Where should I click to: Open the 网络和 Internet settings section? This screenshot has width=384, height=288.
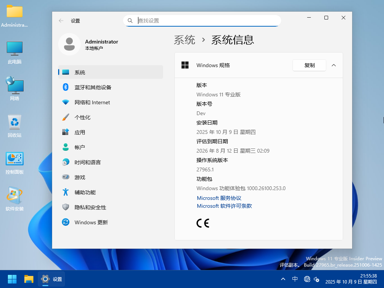pos(92,102)
